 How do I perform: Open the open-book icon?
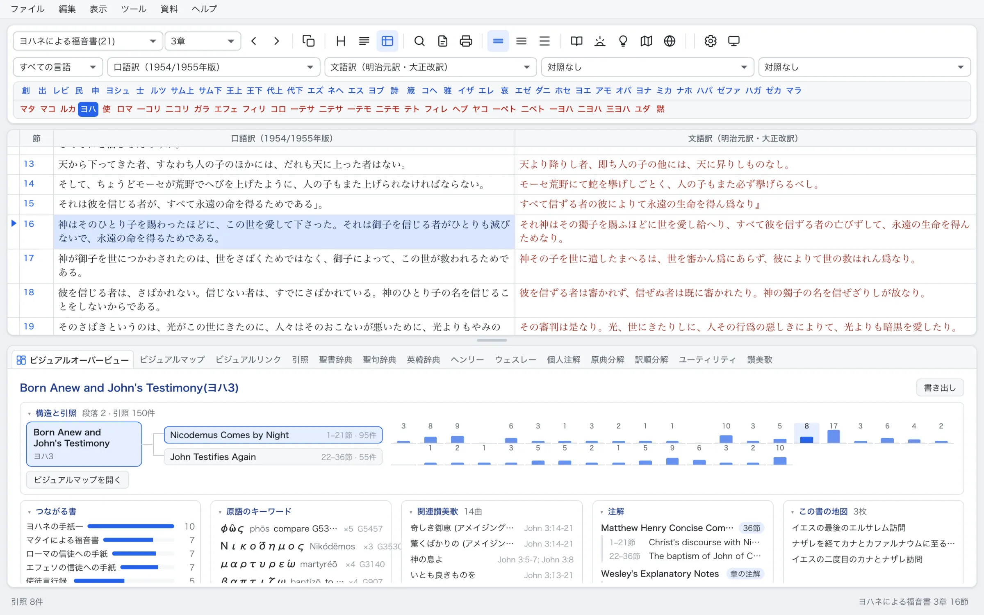576,41
